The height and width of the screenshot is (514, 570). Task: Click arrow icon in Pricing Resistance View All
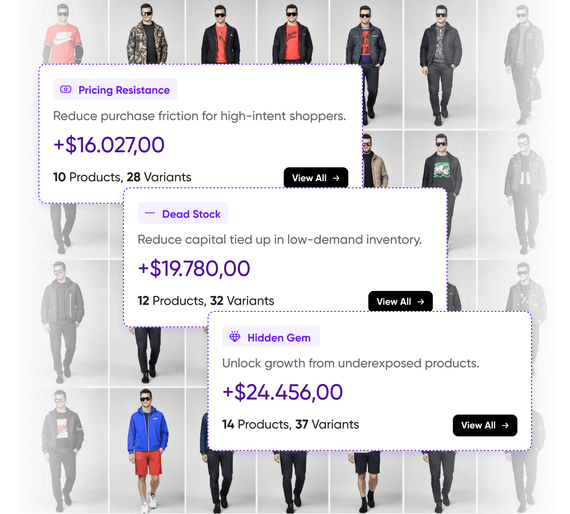click(336, 178)
